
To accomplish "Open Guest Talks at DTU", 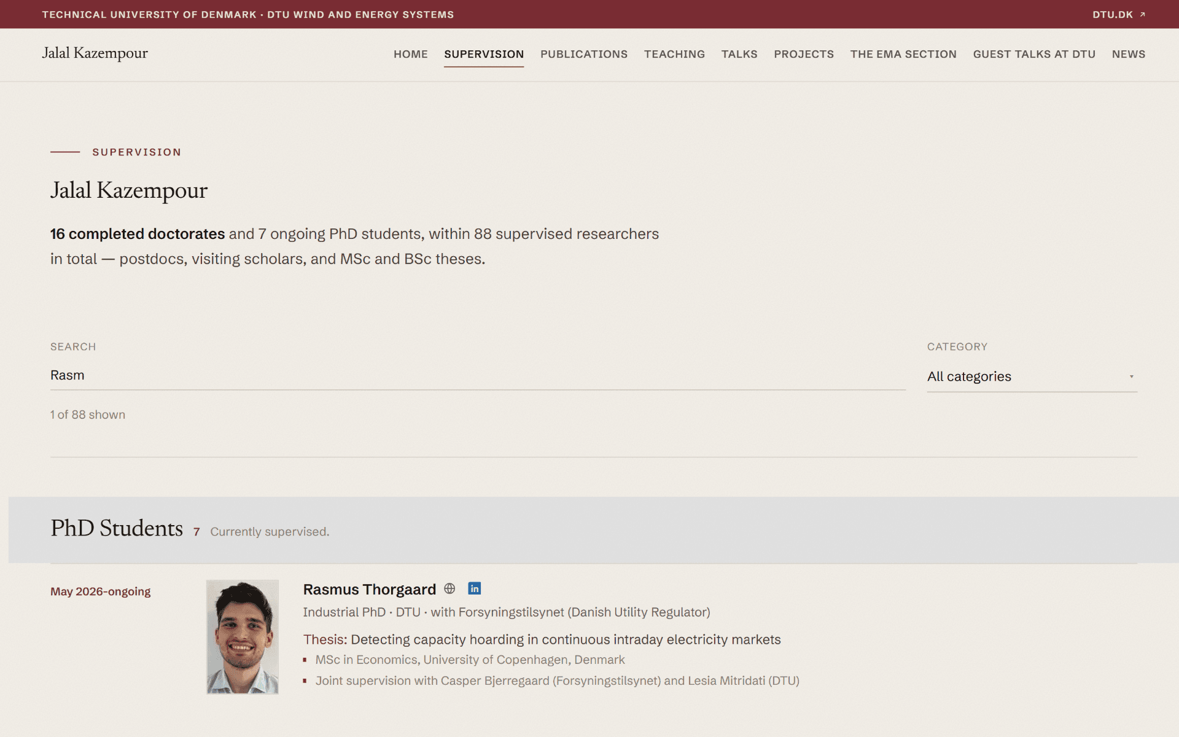I will click(1034, 54).
